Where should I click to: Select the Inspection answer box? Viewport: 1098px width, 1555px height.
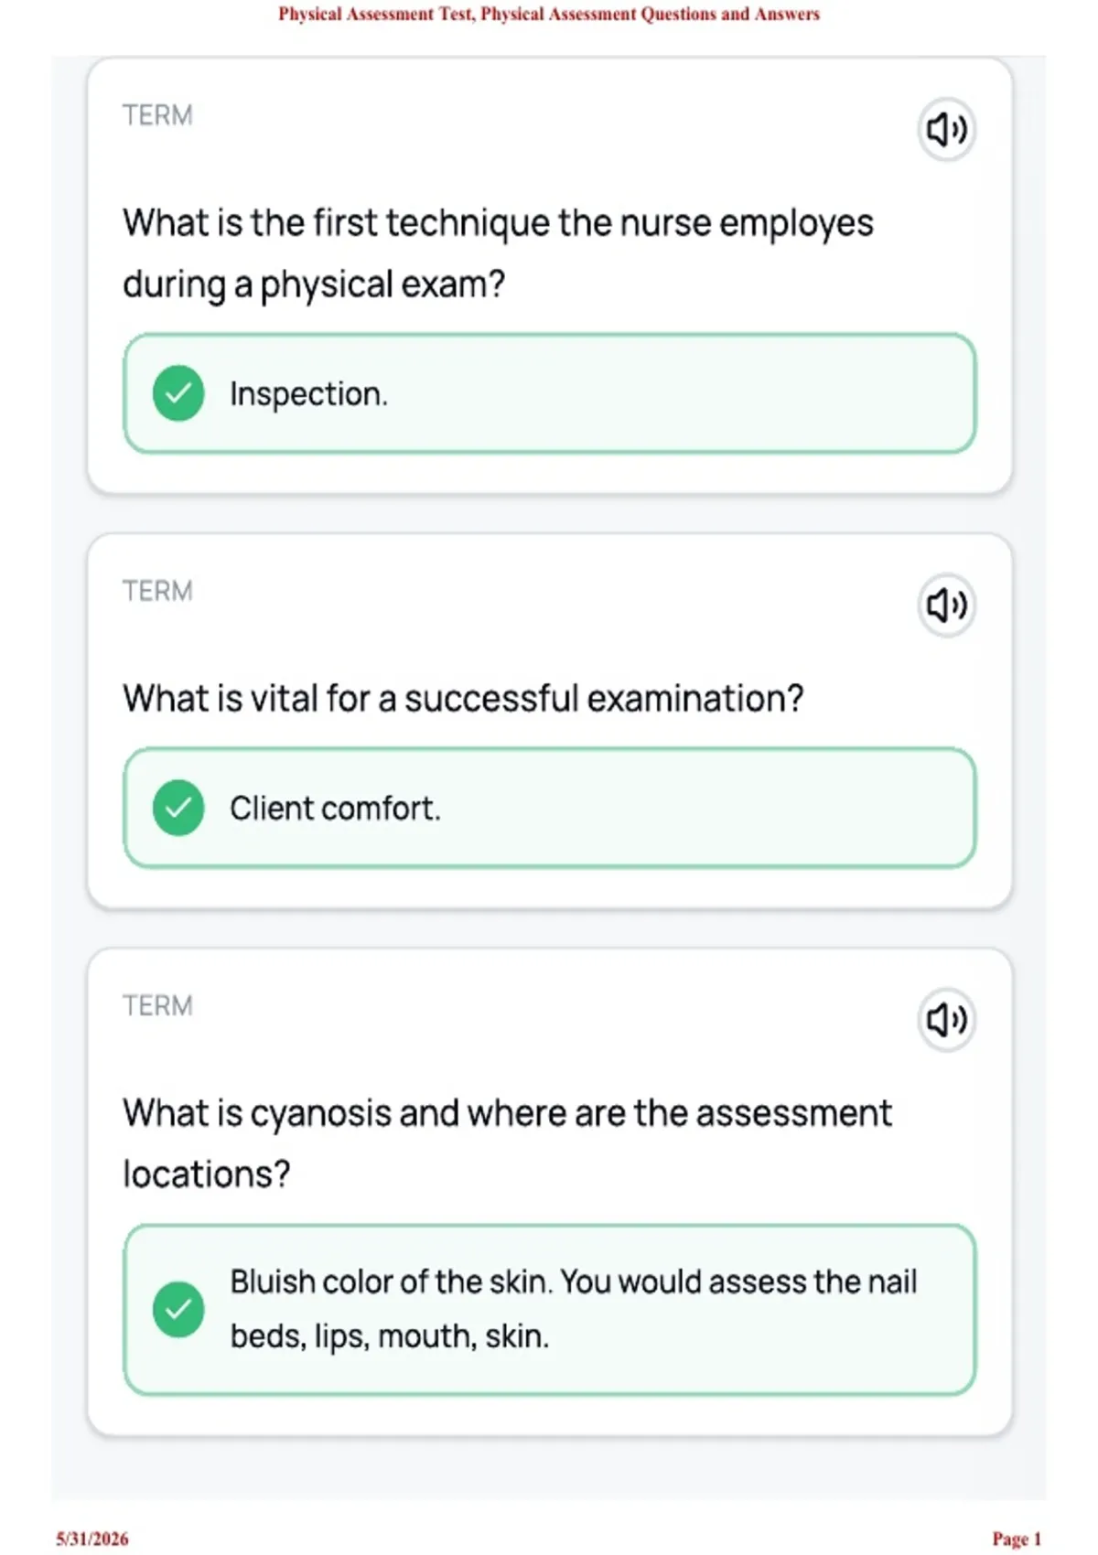pos(550,393)
